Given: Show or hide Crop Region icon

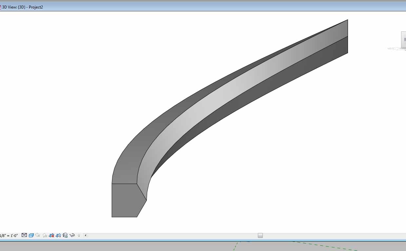Looking at the screenshot, I should coord(59,235).
